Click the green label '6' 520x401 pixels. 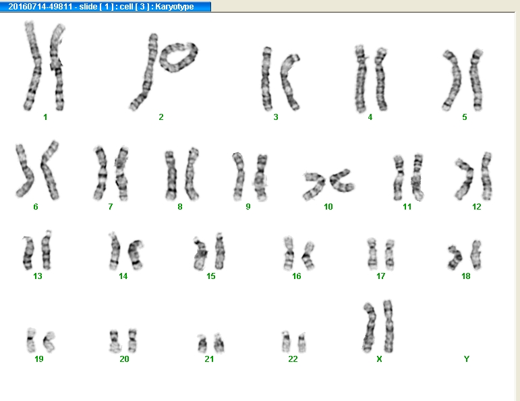point(36,207)
